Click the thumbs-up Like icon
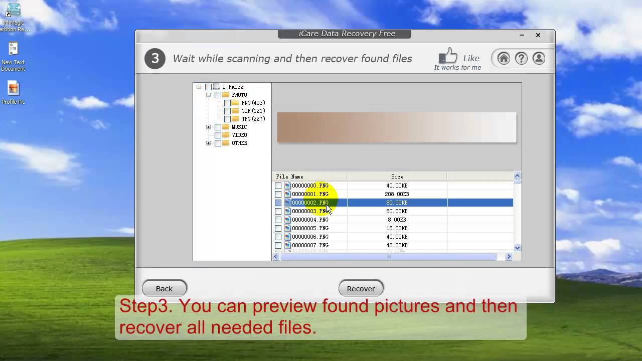 [x=448, y=56]
